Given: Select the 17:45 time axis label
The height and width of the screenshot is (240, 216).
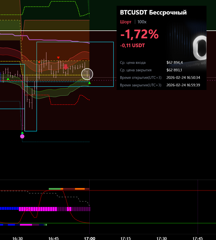Looking at the screenshot, I should pyautogui.click(x=197, y=238).
